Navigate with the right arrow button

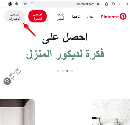[127, 4]
